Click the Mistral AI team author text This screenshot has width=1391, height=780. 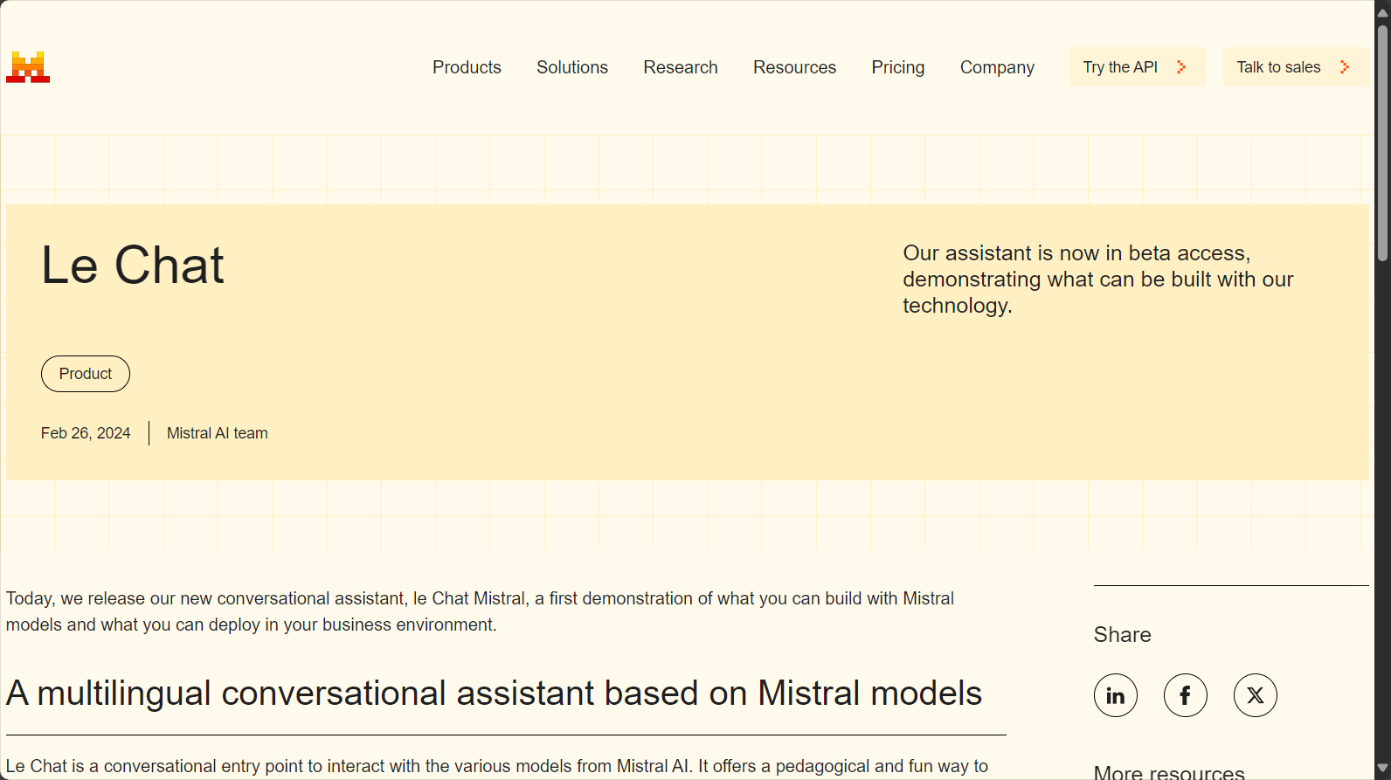[218, 433]
